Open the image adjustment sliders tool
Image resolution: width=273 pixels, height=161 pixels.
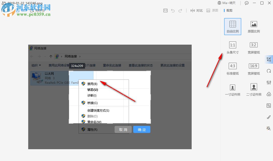coord(268,82)
